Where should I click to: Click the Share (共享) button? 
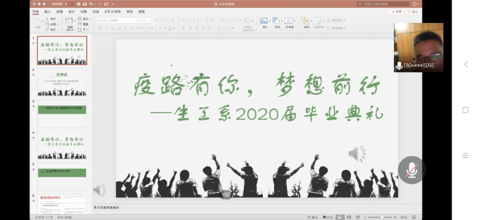397,11
